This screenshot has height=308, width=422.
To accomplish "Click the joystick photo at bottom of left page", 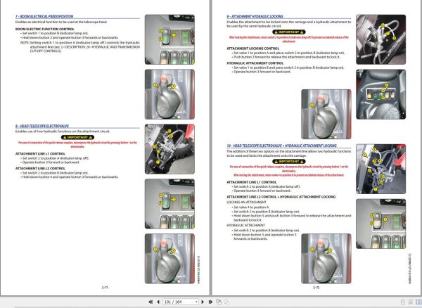I will pos(170,259).
